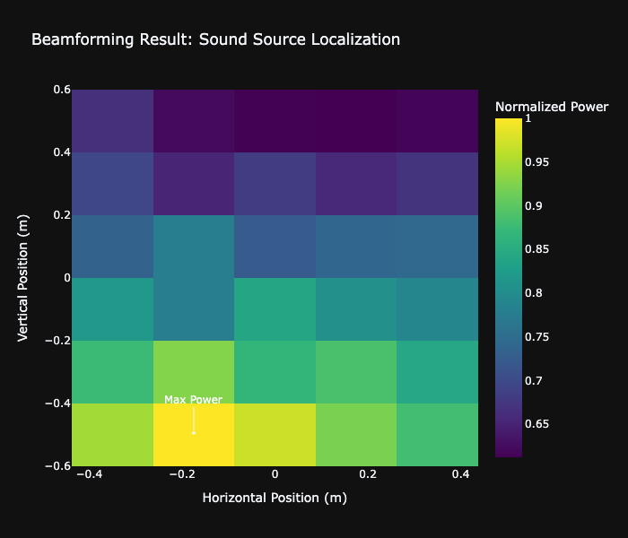Click the Max Power annotation label
The height and width of the screenshot is (538, 628).
(x=193, y=400)
